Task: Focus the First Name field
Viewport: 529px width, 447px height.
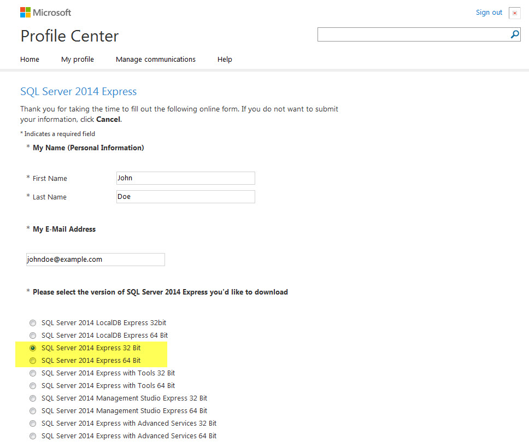Action: tap(185, 178)
